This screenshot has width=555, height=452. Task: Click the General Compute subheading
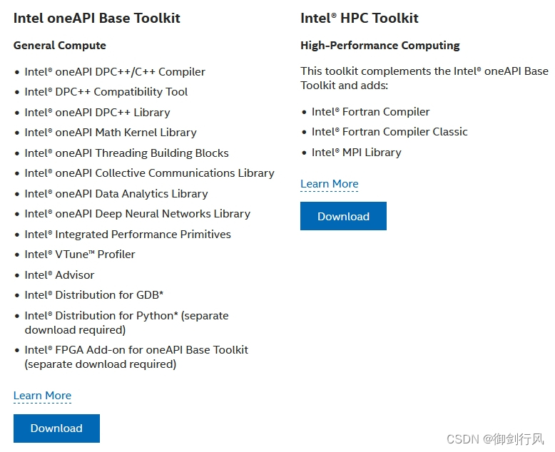tap(59, 45)
